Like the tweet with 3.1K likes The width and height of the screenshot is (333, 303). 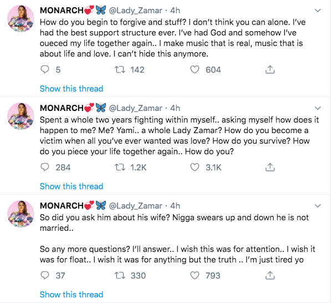coord(195,166)
